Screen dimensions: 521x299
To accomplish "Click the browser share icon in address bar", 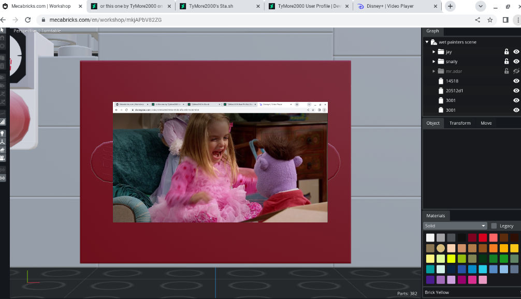I will coord(477,20).
